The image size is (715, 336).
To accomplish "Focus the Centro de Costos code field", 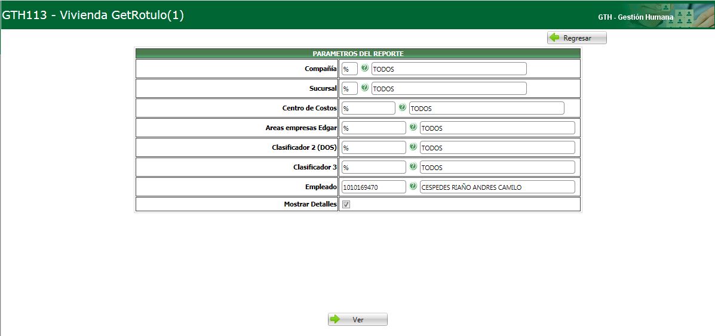I will point(369,108).
